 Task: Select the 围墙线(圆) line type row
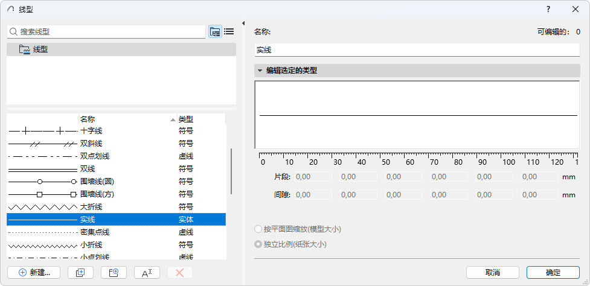[x=117, y=182]
